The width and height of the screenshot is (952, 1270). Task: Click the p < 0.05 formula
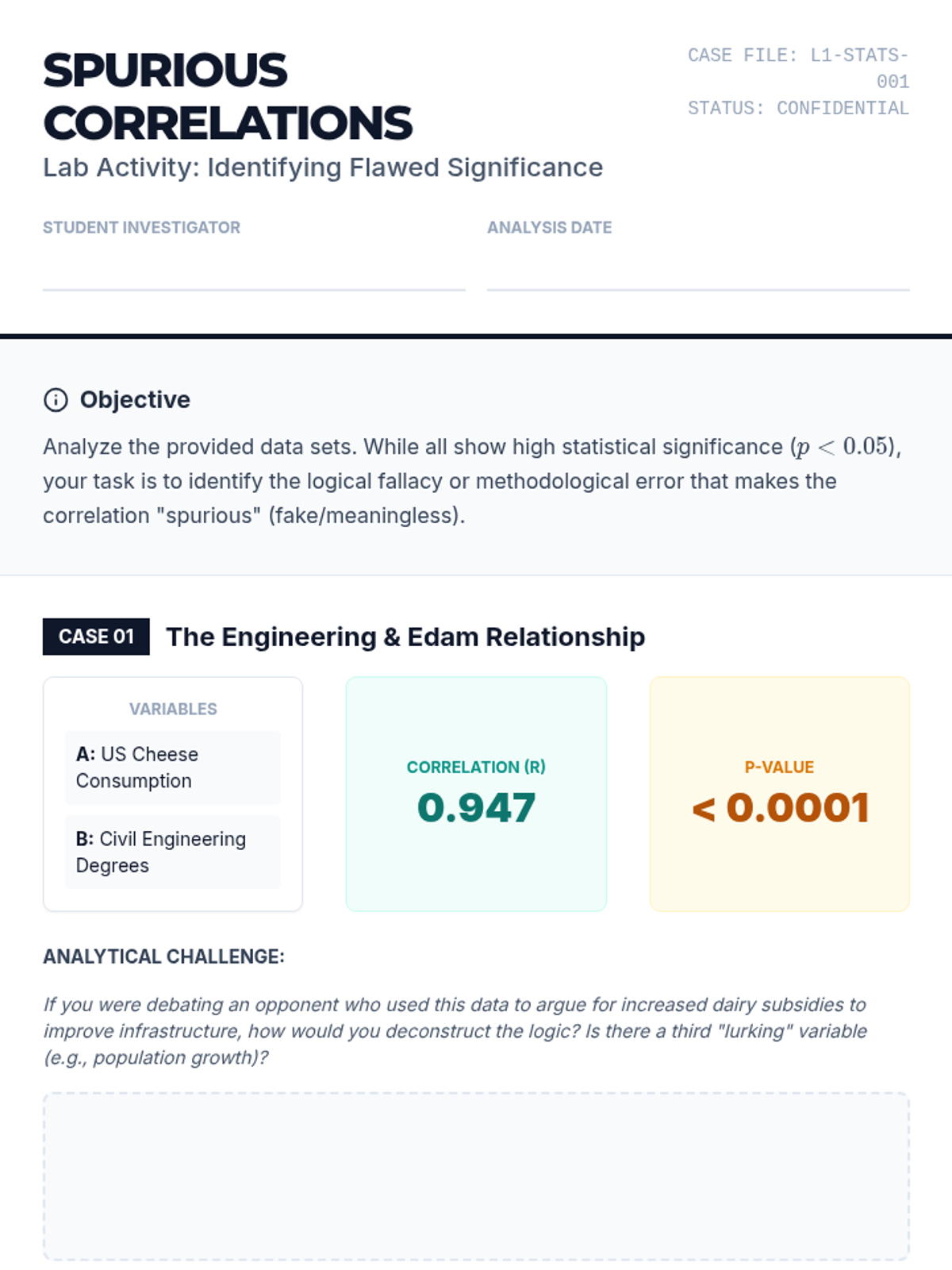click(x=845, y=446)
